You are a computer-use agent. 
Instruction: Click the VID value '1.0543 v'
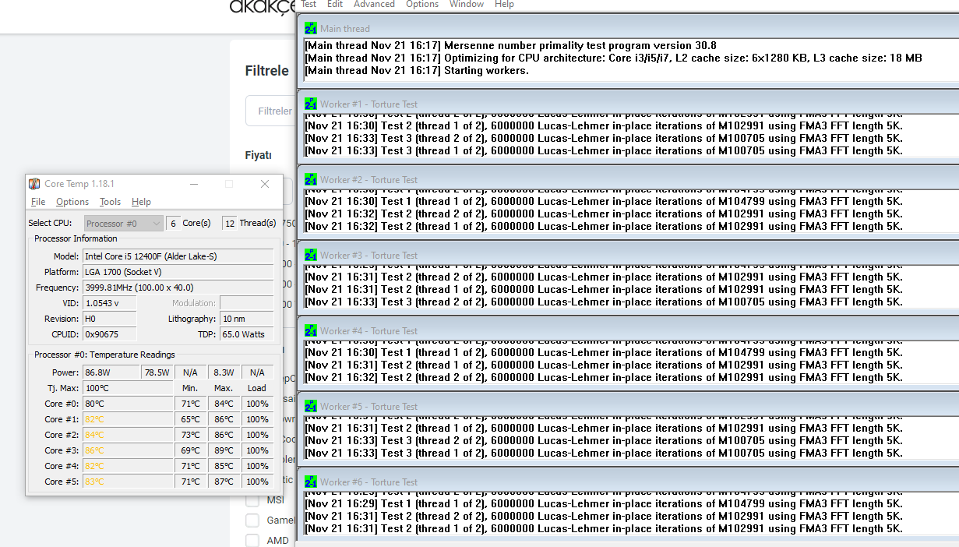point(109,303)
